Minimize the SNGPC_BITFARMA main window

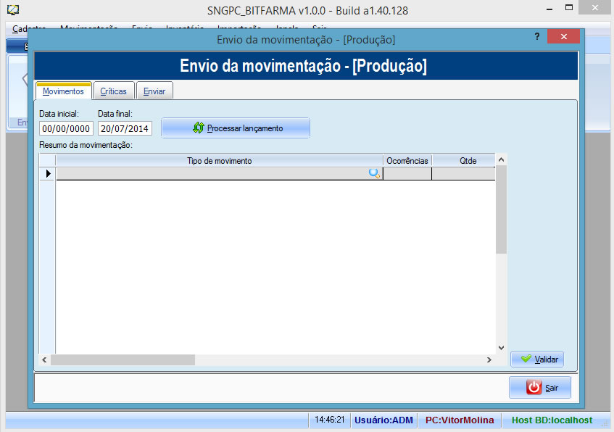(x=549, y=9)
